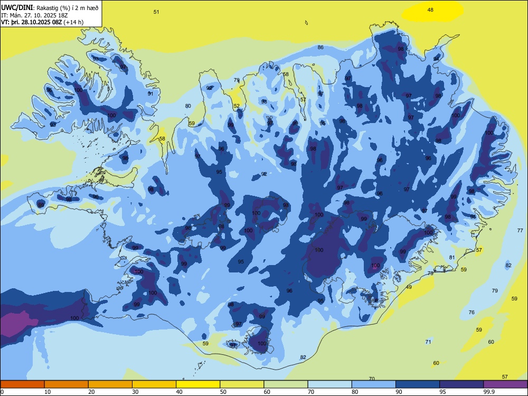Click the humidity value 49 on the map
528x396 pixels.
tap(409, 287)
